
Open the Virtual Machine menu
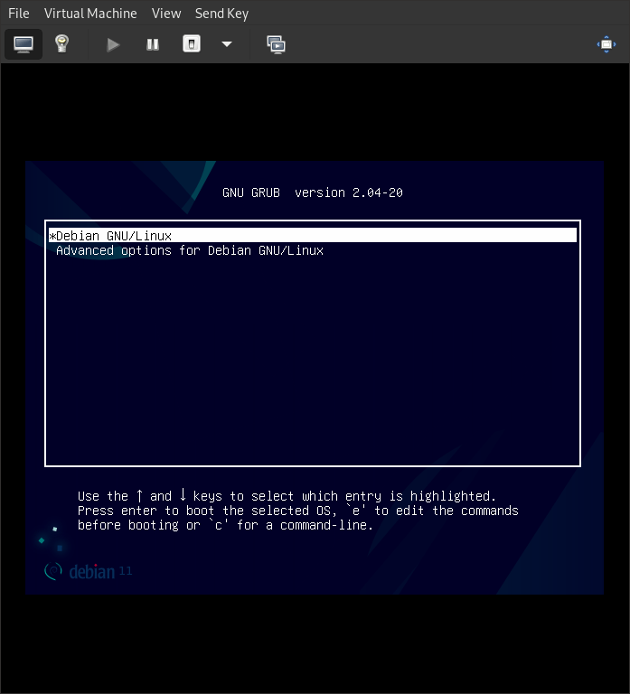(x=90, y=14)
